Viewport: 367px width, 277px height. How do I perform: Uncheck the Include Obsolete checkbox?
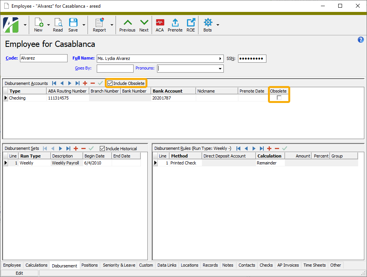click(x=110, y=83)
